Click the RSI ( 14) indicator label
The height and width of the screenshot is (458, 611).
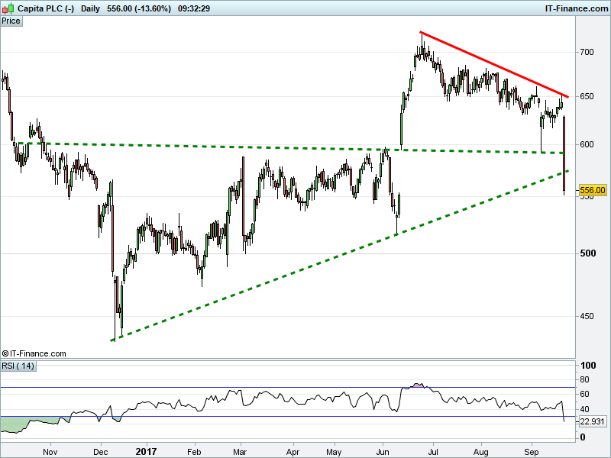tap(18, 366)
